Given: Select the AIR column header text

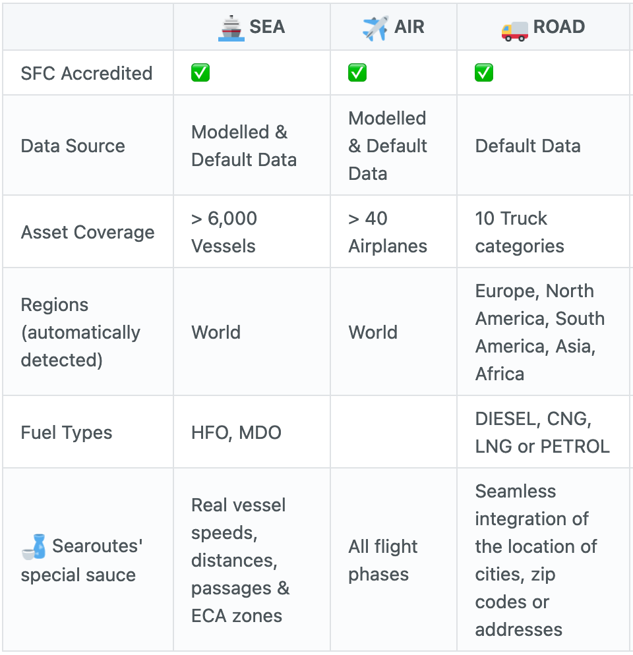Looking at the screenshot, I should pos(409,27).
